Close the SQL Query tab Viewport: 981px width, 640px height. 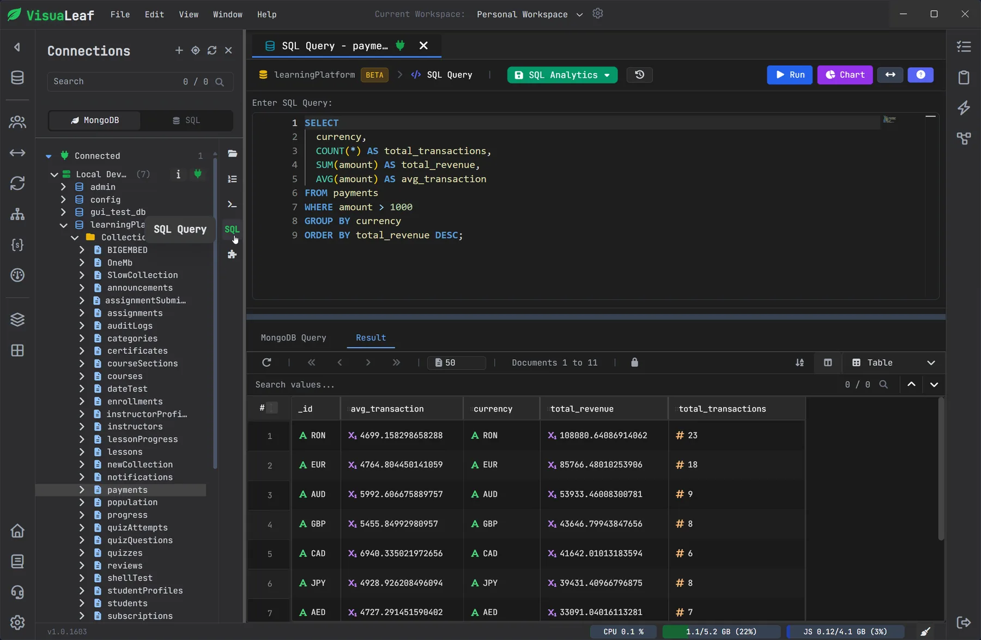coord(423,46)
